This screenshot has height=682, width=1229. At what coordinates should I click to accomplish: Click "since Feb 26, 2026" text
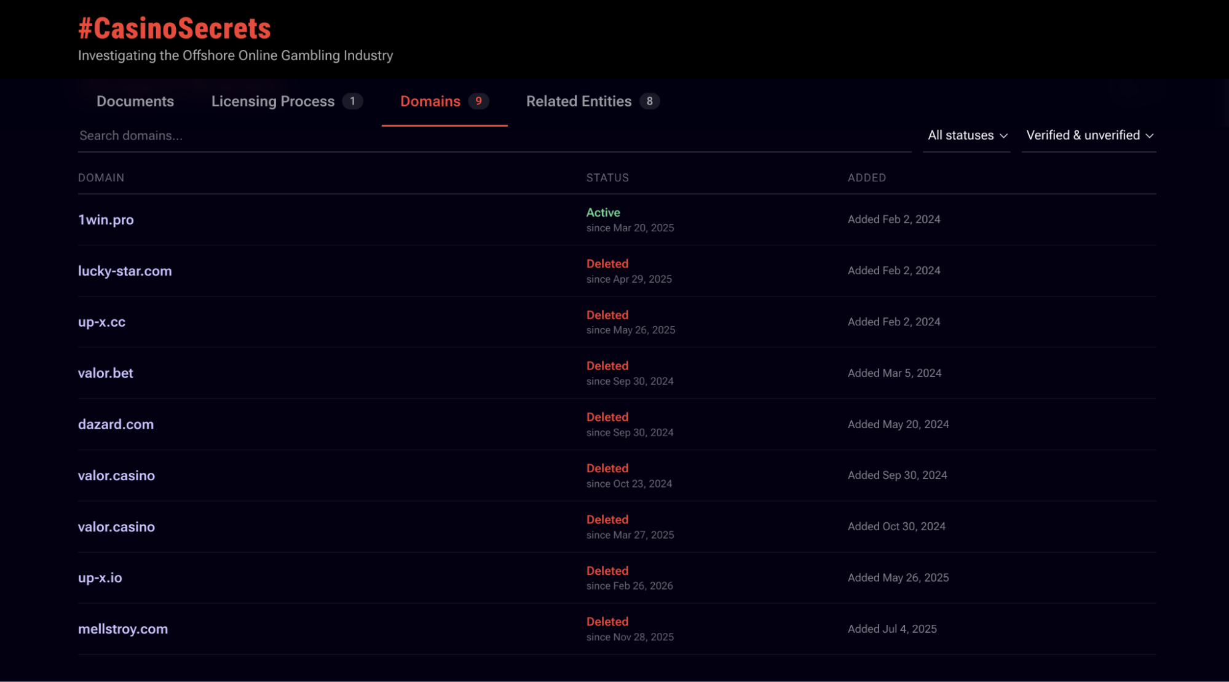[x=630, y=586]
